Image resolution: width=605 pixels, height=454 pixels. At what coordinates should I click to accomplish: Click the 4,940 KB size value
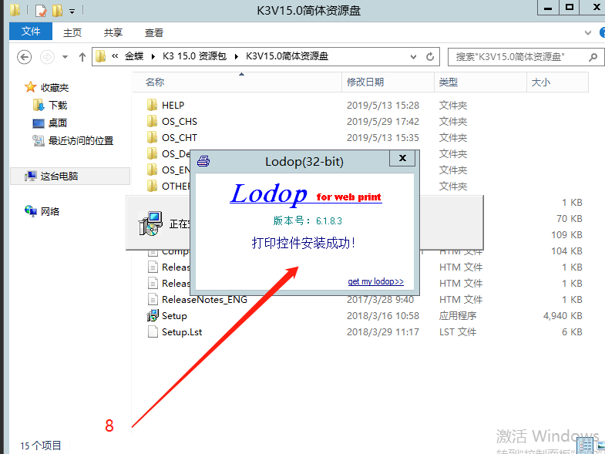(563, 315)
